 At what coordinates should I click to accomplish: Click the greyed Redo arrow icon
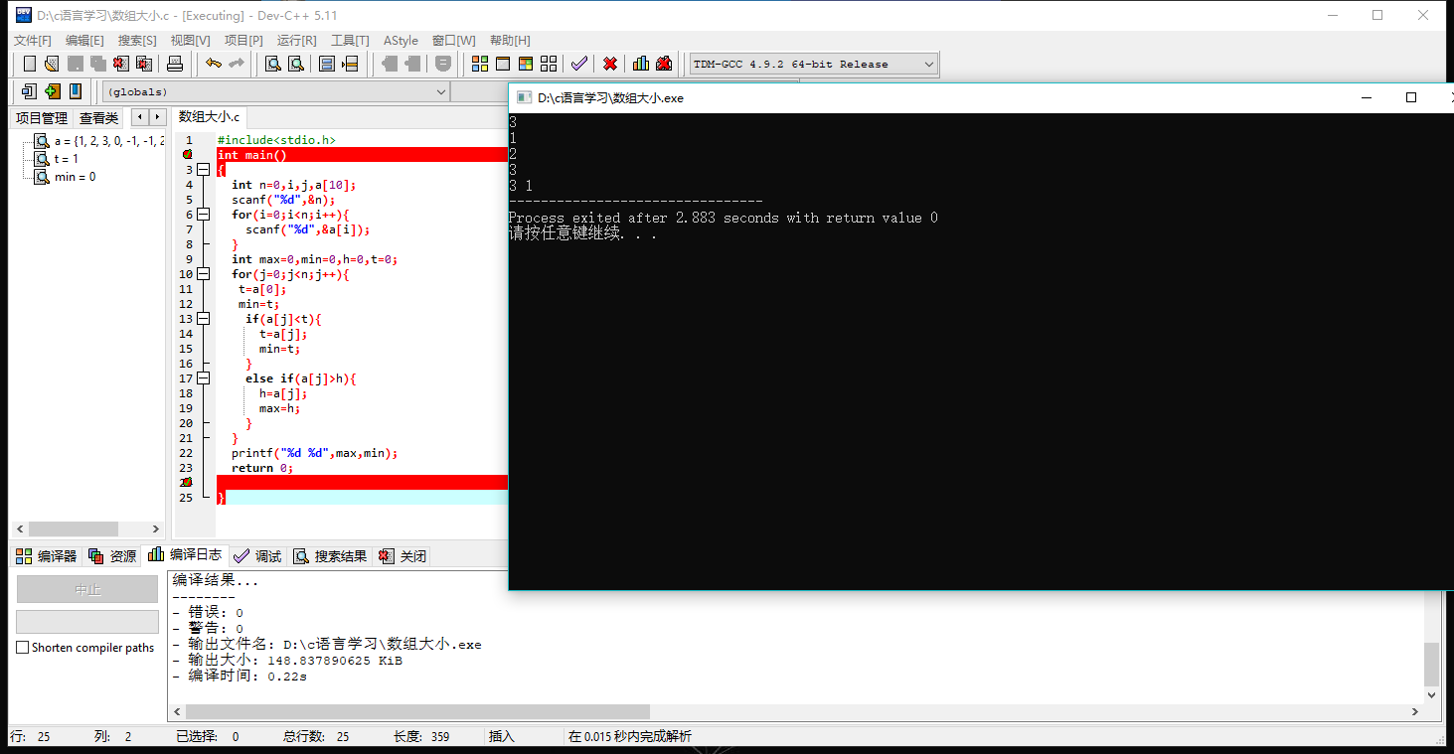pyautogui.click(x=237, y=64)
